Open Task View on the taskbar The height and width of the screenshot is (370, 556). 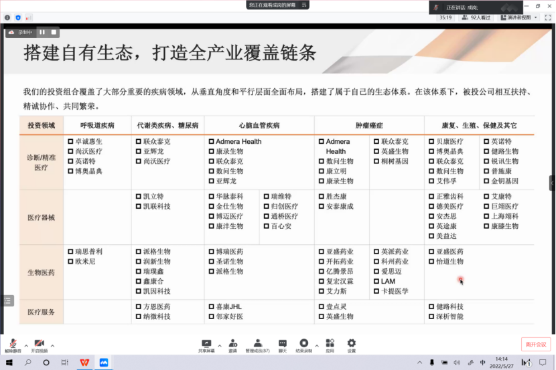[64, 363]
